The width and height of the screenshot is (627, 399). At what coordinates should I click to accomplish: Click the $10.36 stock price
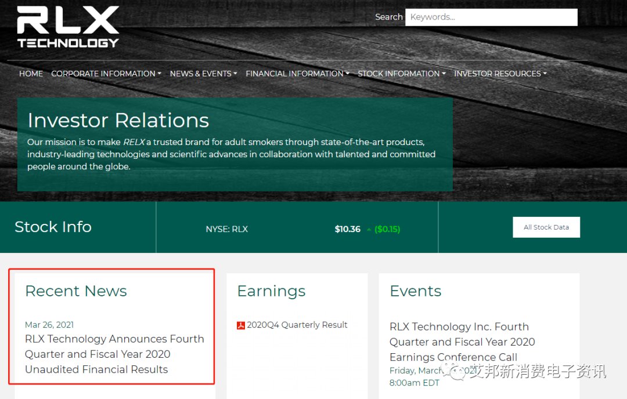click(348, 229)
